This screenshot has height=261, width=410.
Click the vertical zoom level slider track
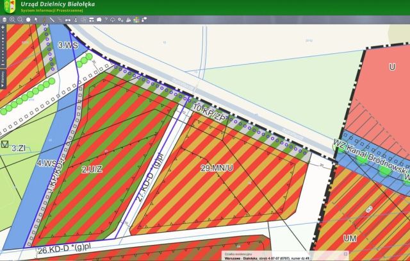click(x=3, y=46)
